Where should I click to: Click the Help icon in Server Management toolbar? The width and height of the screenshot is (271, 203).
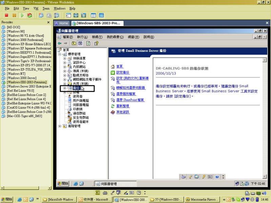pyautogui.click(x=96, y=43)
